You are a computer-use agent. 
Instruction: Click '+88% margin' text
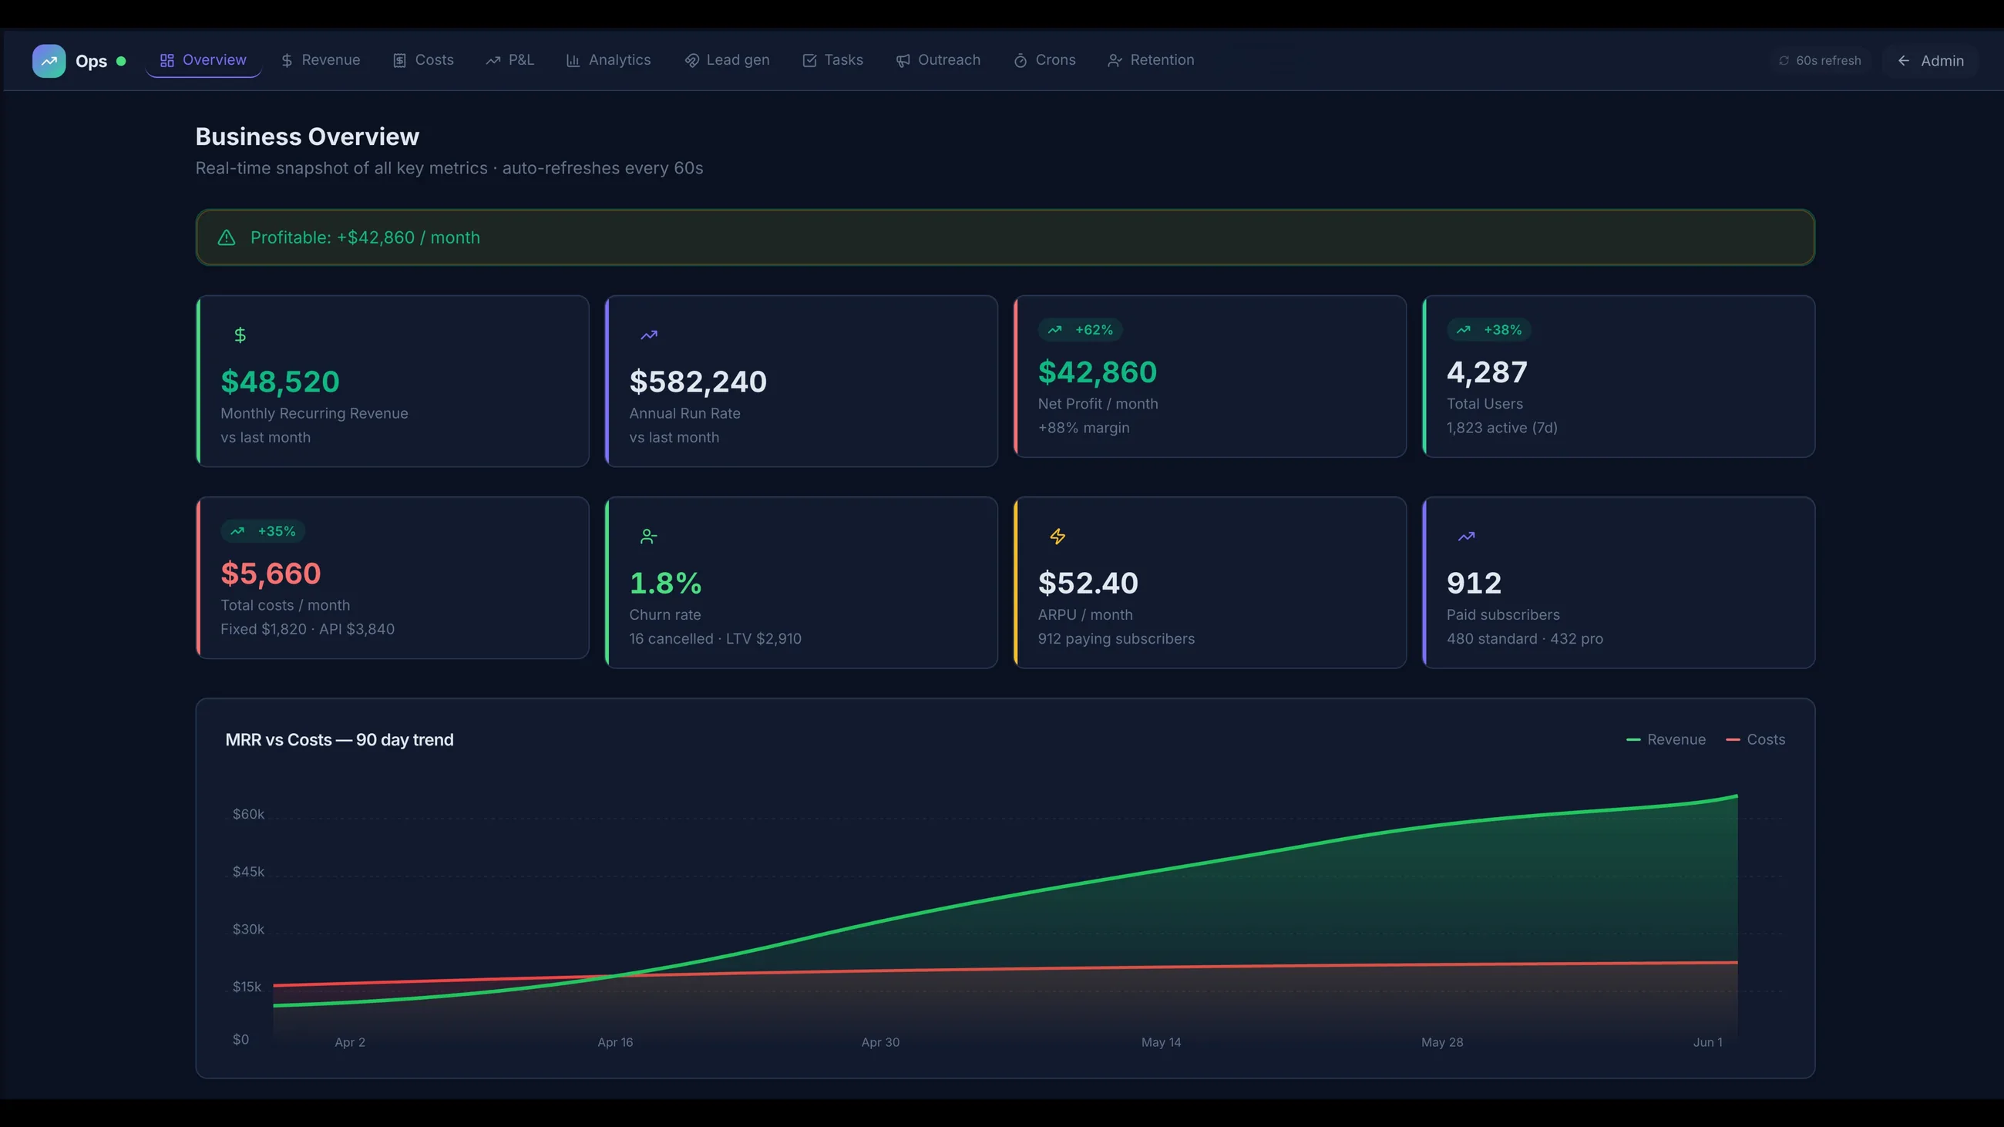[1084, 428]
